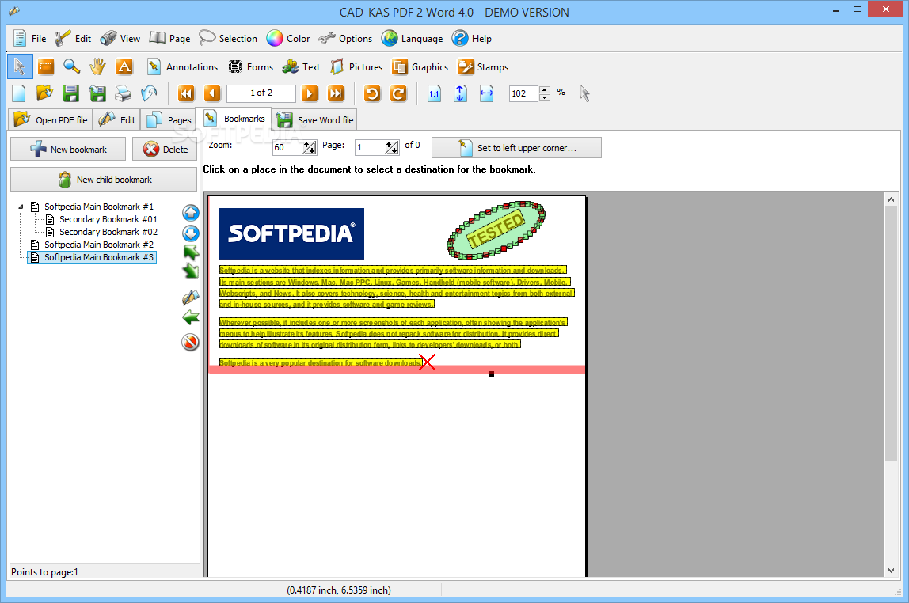This screenshot has width=909, height=603.
Task: Click the page number field '1 of 2'
Action: coord(261,93)
